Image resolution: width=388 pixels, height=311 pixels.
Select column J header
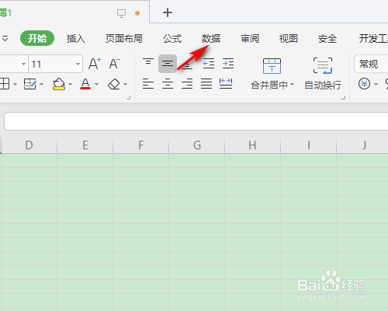[x=362, y=145]
